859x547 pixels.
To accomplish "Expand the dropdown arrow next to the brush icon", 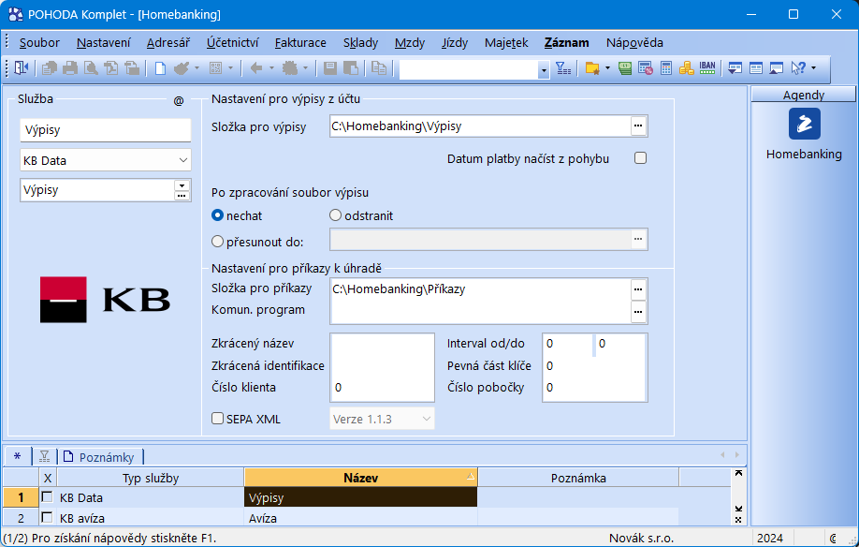I will click(197, 68).
